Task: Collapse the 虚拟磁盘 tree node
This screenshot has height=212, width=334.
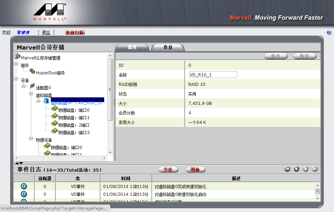Action: pos(31,94)
